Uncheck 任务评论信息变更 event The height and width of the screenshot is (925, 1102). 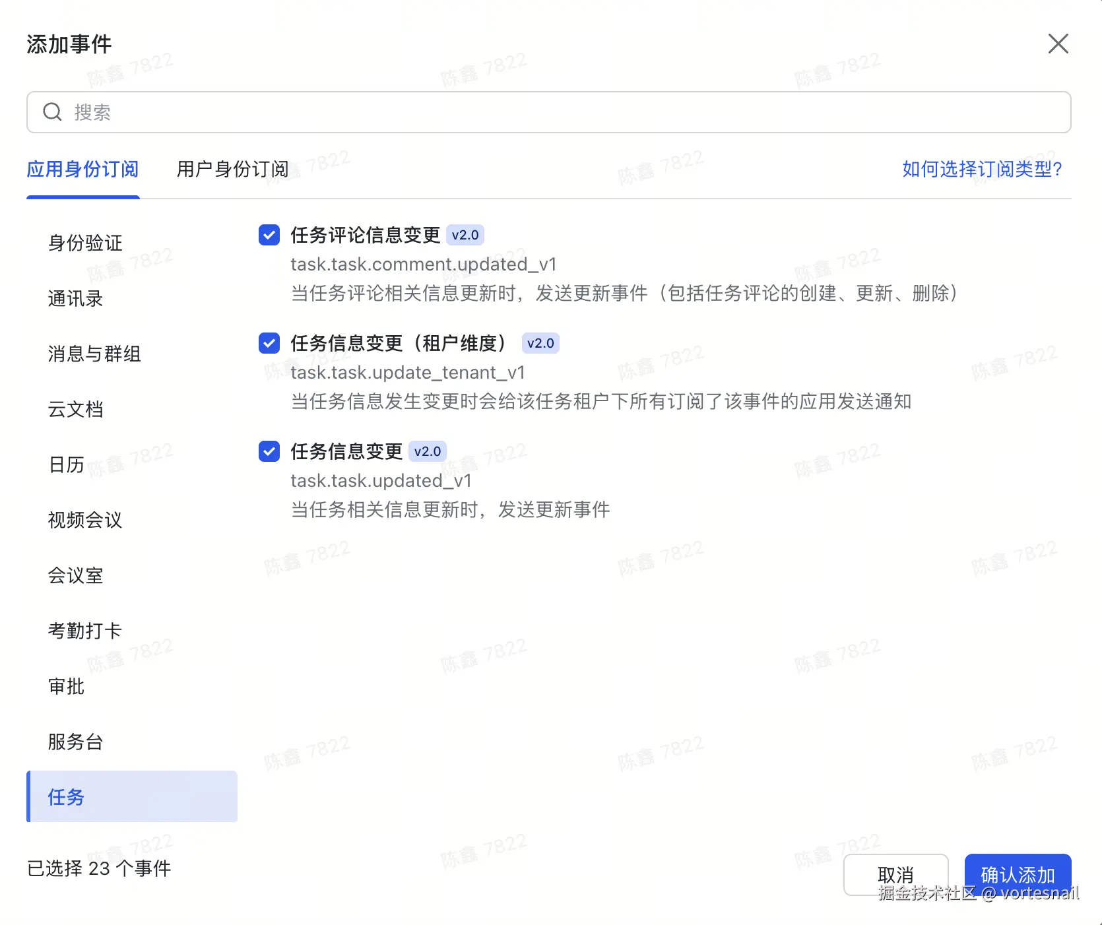click(x=269, y=235)
